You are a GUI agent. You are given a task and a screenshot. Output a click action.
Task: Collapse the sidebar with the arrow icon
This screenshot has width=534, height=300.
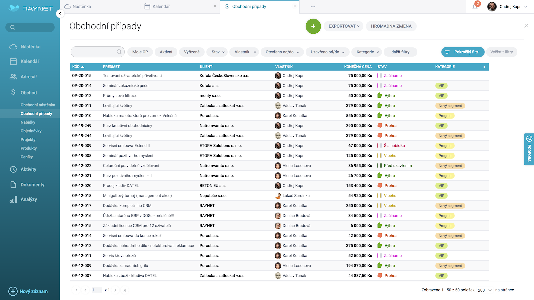pyautogui.click(x=60, y=14)
